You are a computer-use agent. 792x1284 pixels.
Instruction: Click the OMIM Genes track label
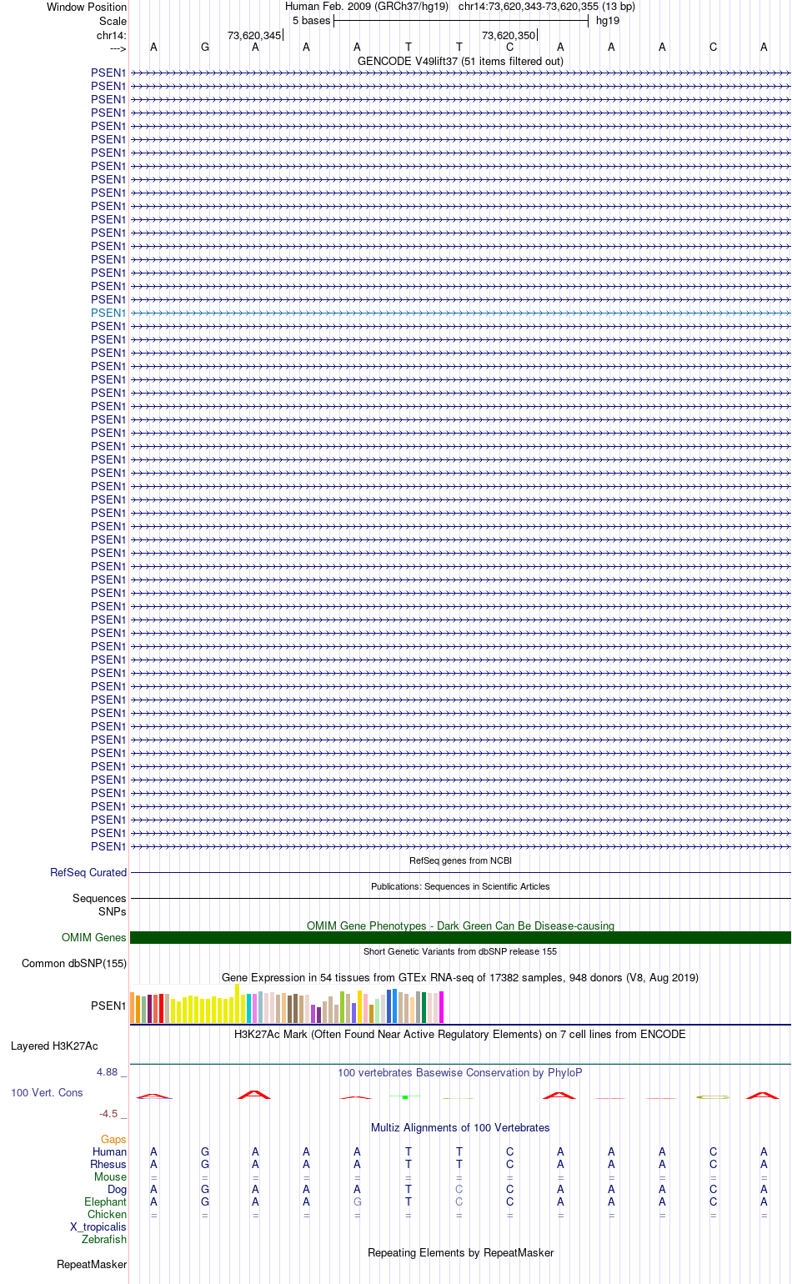coord(94,938)
